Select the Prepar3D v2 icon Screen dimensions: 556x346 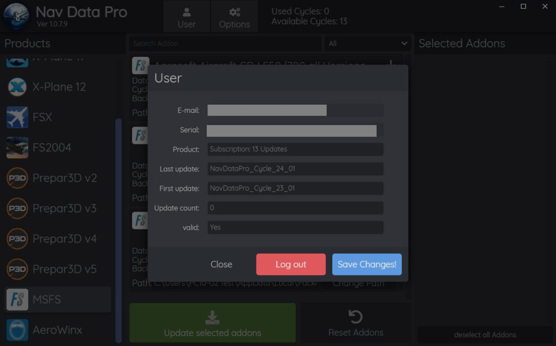(17, 178)
